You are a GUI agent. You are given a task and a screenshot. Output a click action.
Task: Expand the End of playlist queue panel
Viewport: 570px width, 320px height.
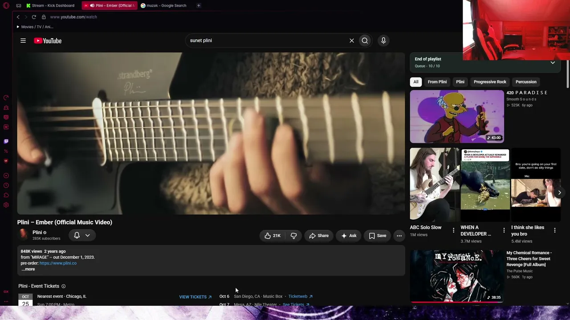pyautogui.click(x=553, y=63)
